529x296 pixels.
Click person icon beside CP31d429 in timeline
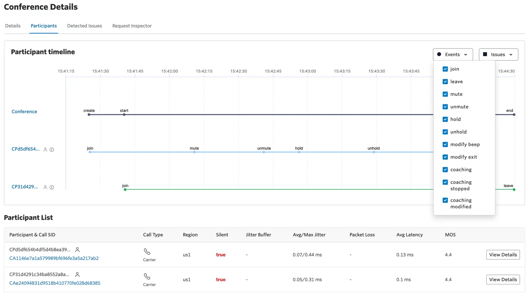[45, 187]
